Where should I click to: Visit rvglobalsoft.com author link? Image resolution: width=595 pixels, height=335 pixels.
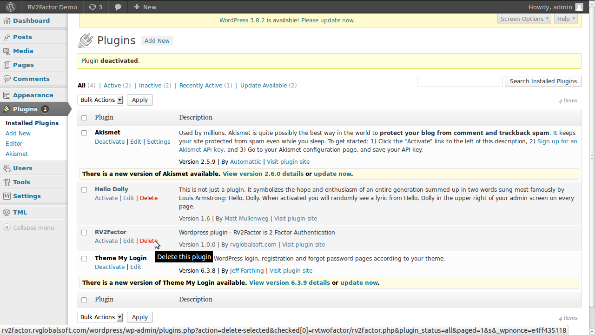pyautogui.click(x=253, y=244)
